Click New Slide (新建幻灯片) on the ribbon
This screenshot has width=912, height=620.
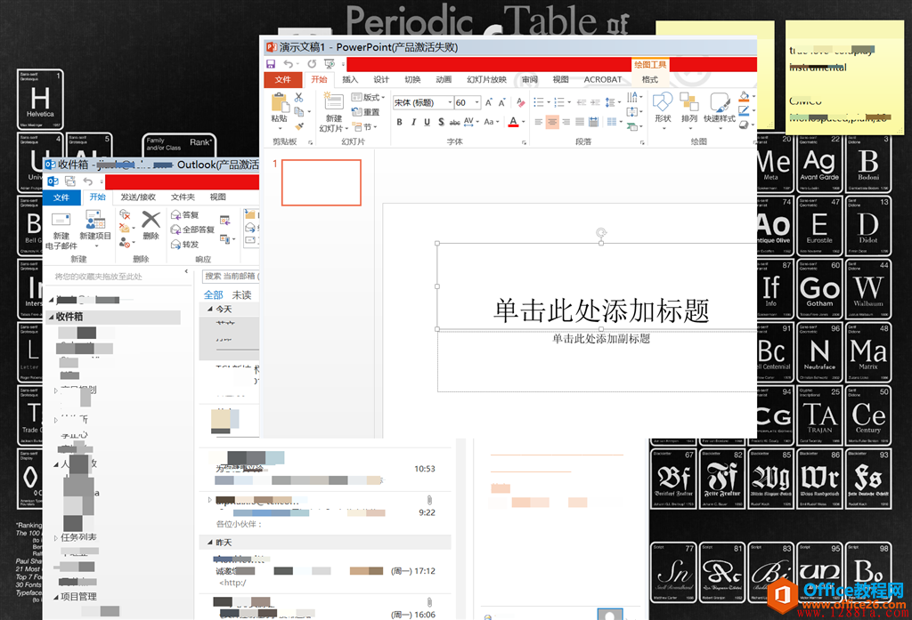click(333, 111)
